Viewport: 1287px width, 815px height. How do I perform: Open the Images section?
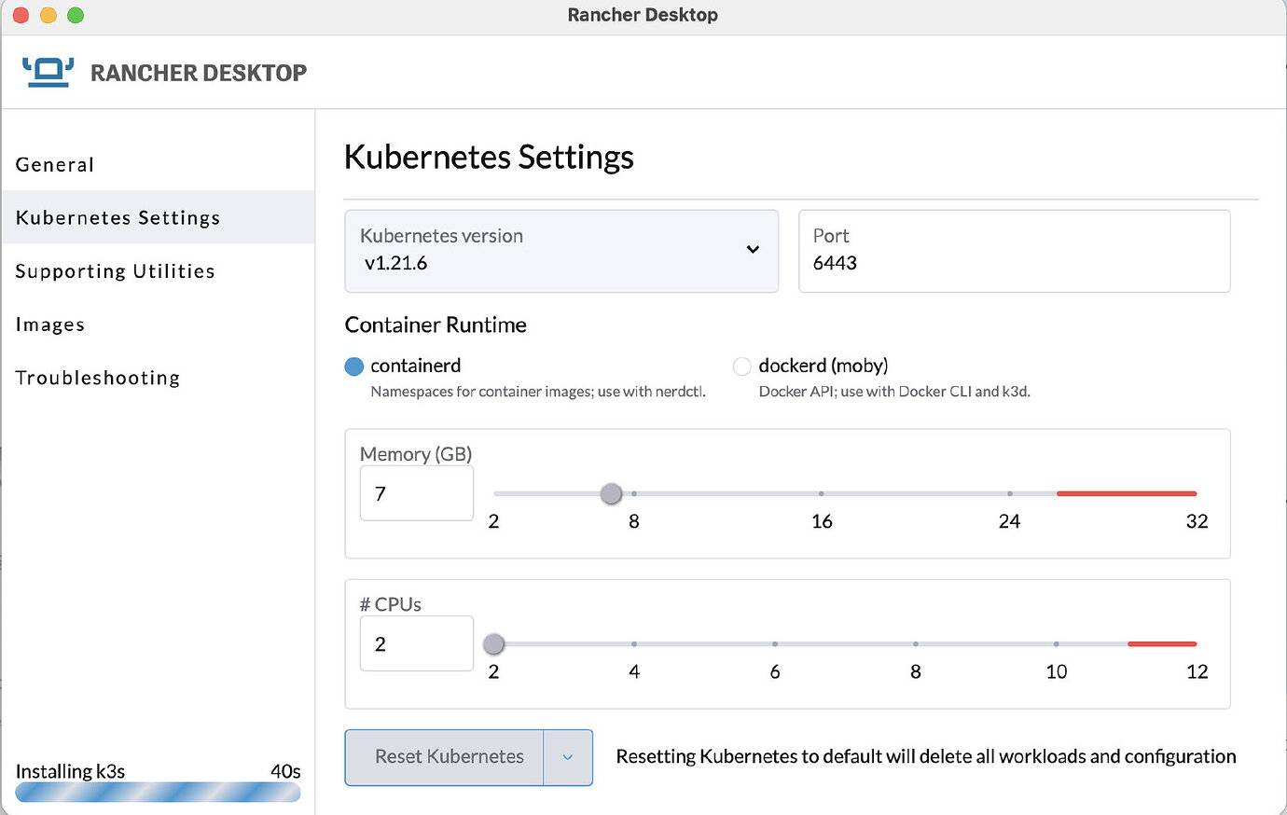(x=50, y=325)
